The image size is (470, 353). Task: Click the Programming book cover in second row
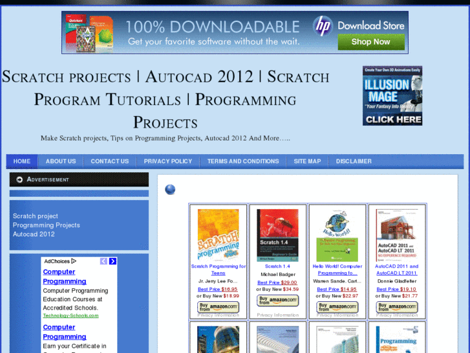coord(397,339)
